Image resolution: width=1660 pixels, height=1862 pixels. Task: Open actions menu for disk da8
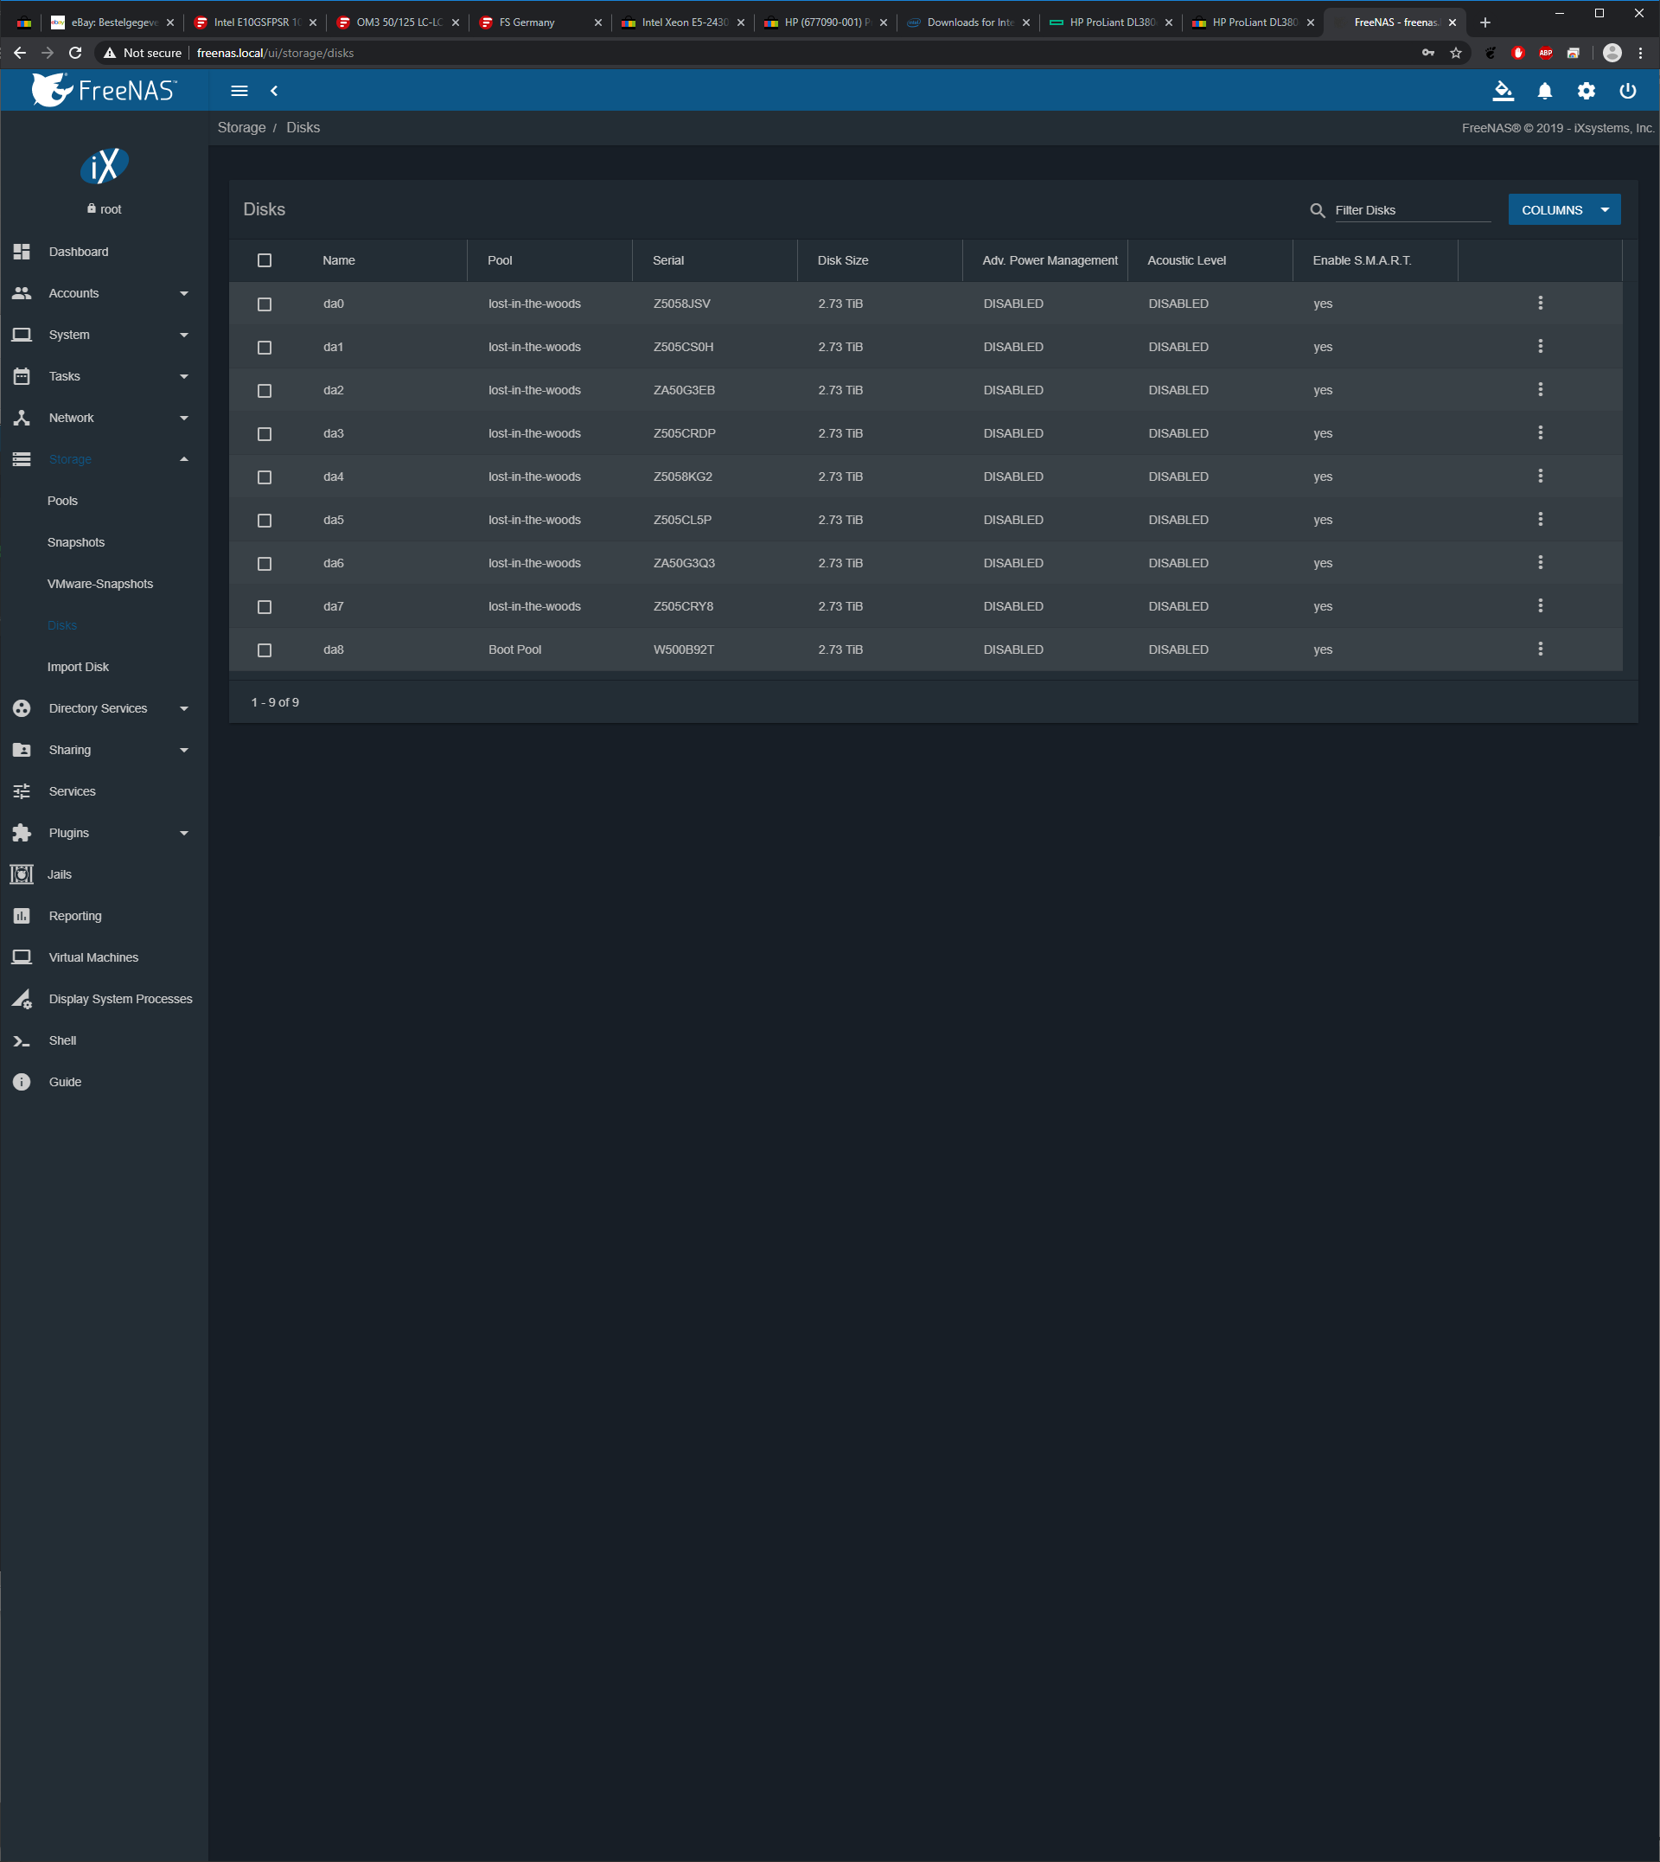click(x=1541, y=649)
